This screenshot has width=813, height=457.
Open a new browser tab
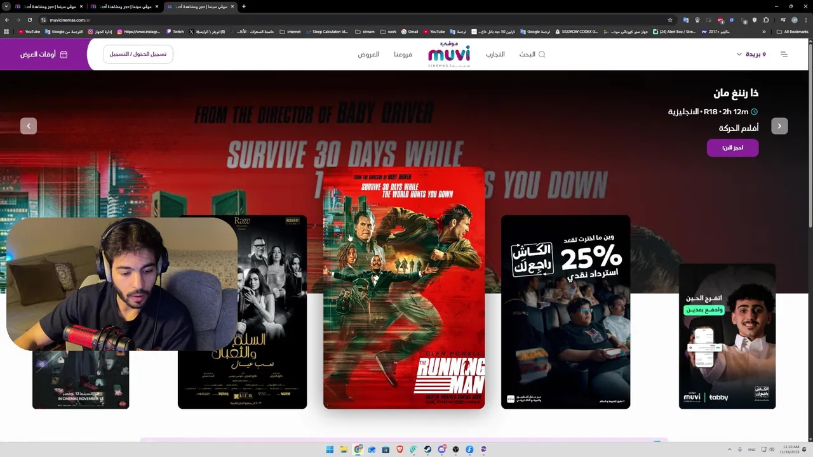pos(244,6)
